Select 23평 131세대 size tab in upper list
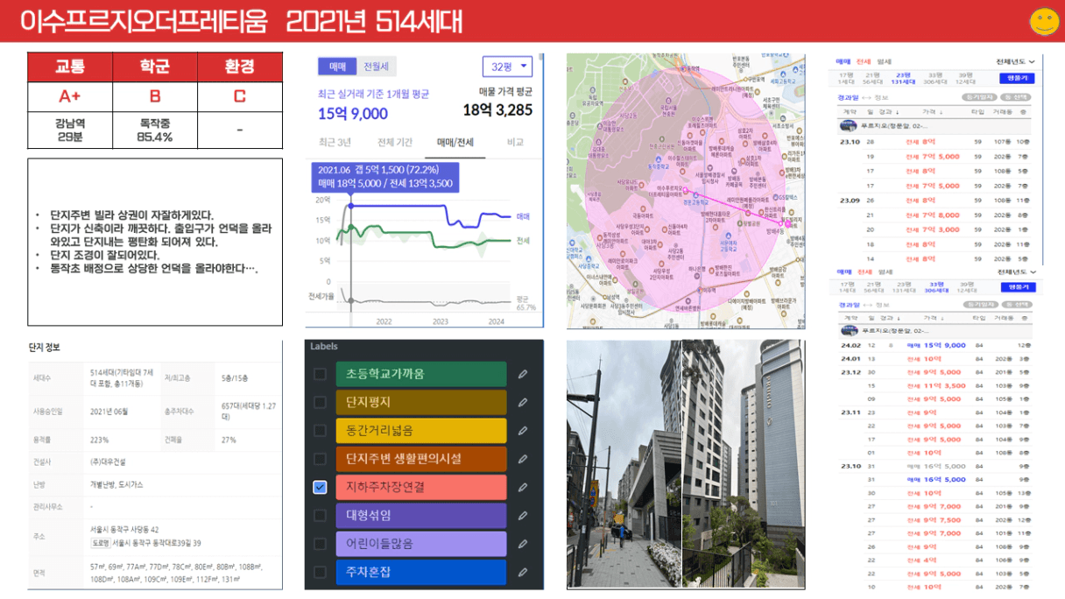The image size is (1065, 599). coord(904,78)
